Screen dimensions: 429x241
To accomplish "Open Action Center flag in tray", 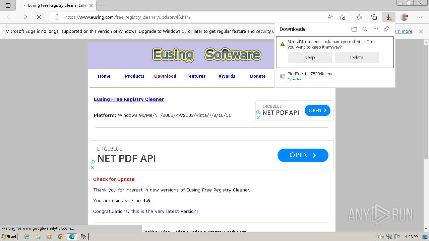I will click(397, 237).
